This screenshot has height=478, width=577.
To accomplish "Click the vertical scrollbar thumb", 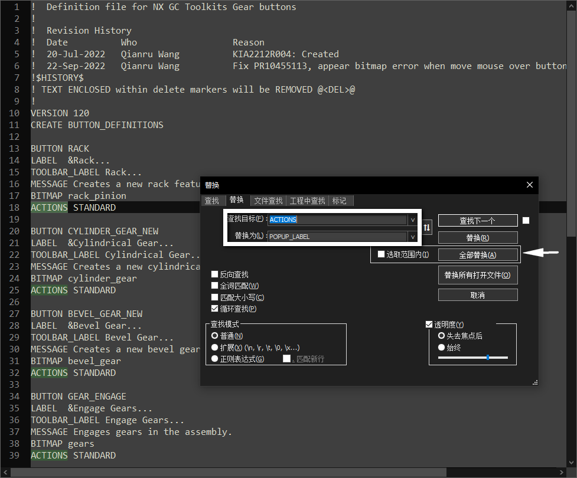I will coord(571,123).
